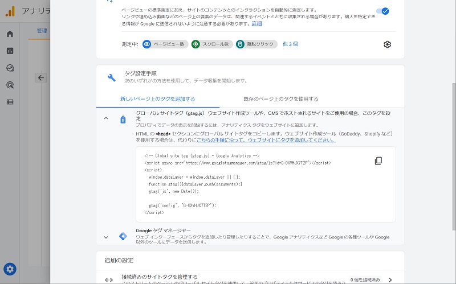Toggle the enhanced measurement switch off

pyautogui.click(x=382, y=11)
